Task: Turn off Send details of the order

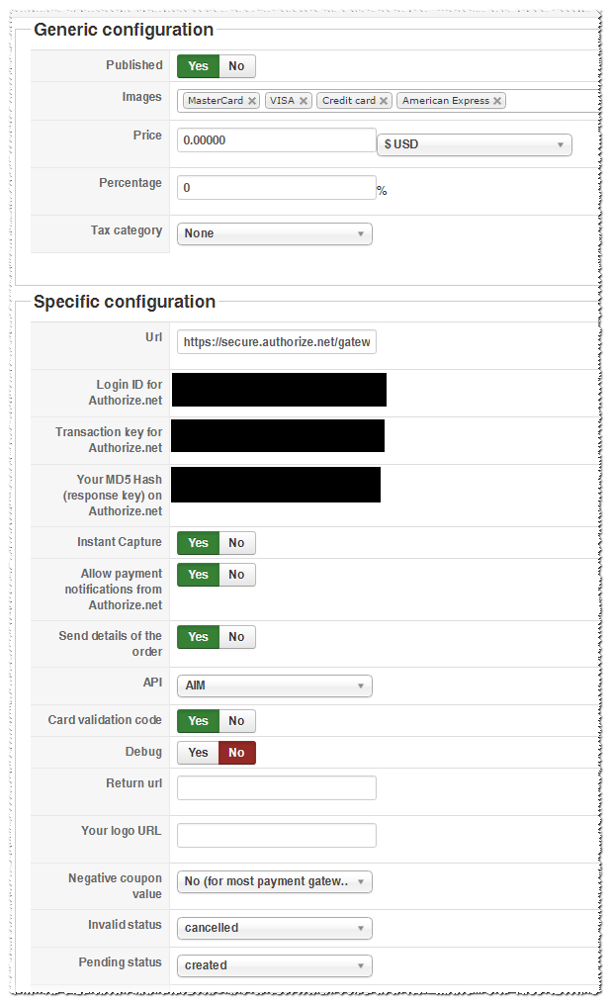Action: click(236, 637)
